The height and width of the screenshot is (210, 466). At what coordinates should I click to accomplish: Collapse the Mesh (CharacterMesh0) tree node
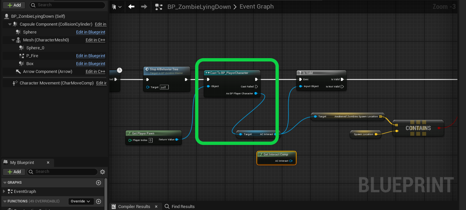click(13, 40)
